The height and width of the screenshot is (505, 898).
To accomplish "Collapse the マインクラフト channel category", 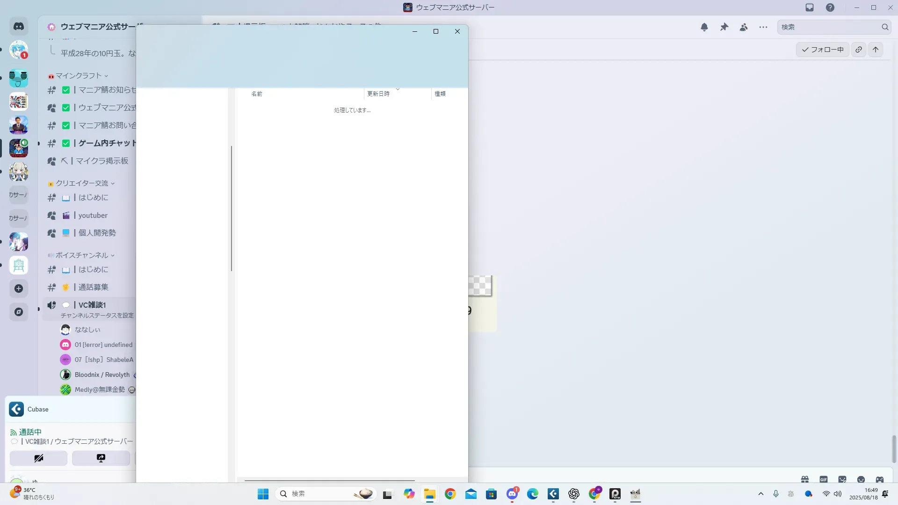I will [79, 76].
